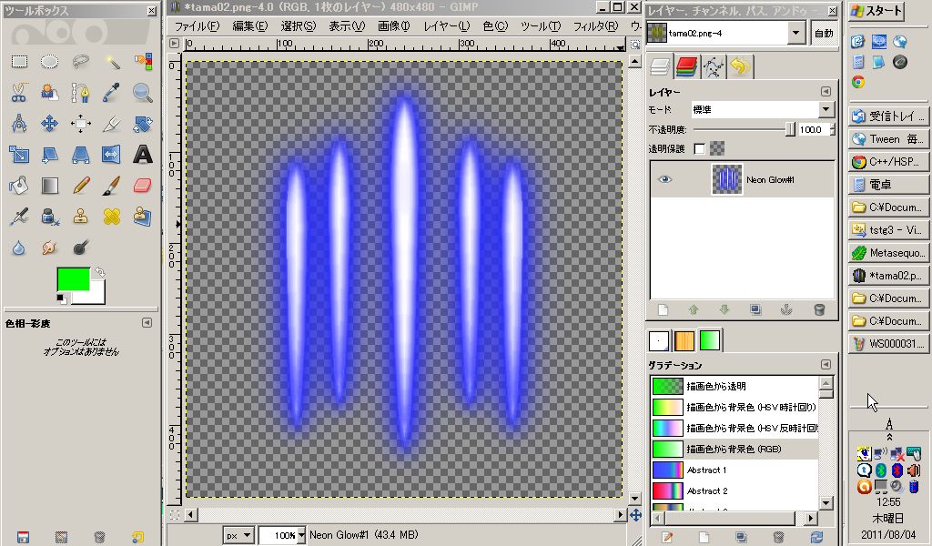Select the Fuzzy Select magic wand tool
Viewport: 932px width, 546px height.
click(x=112, y=61)
